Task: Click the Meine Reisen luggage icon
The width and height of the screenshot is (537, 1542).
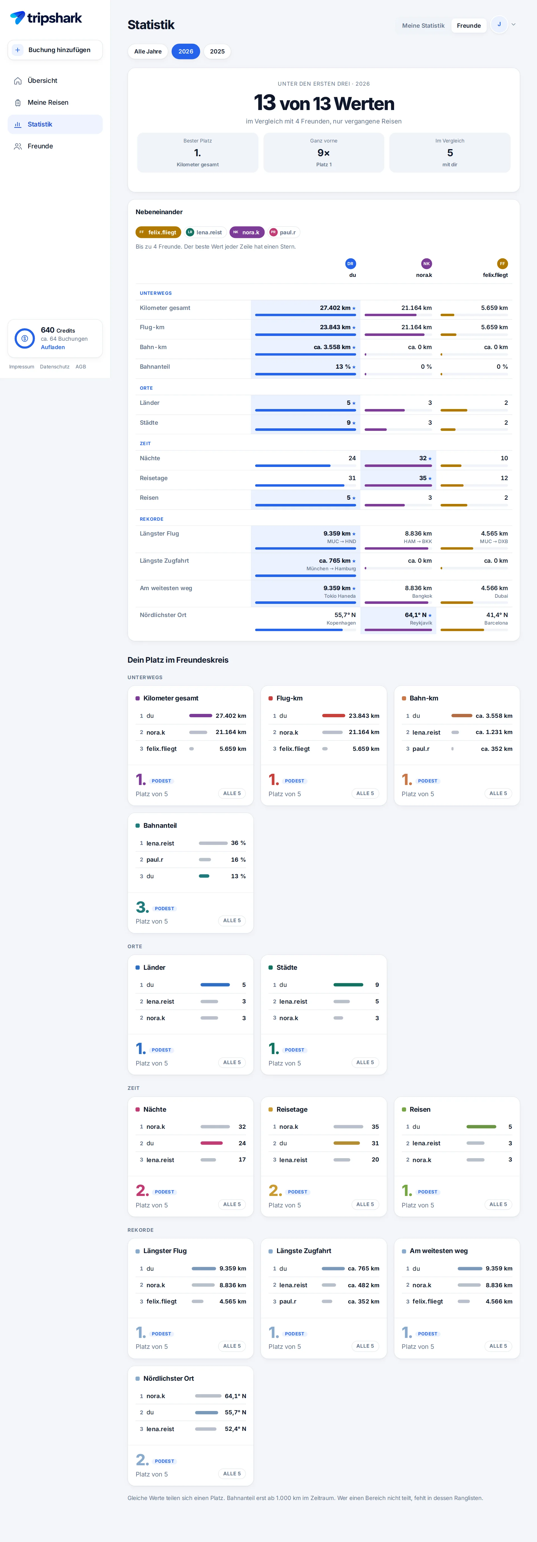Action: coord(18,103)
